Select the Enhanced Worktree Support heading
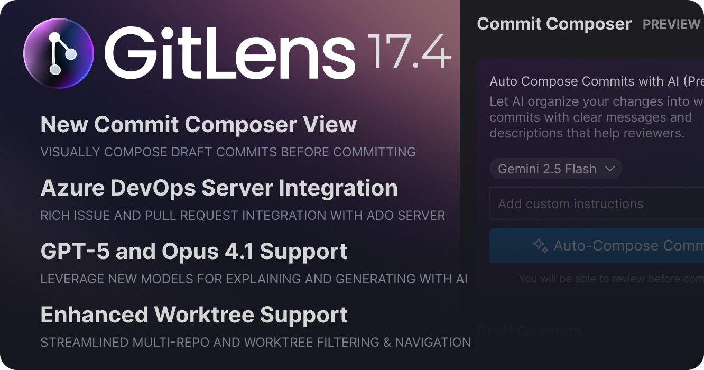The image size is (704, 370). click(194, 315)
